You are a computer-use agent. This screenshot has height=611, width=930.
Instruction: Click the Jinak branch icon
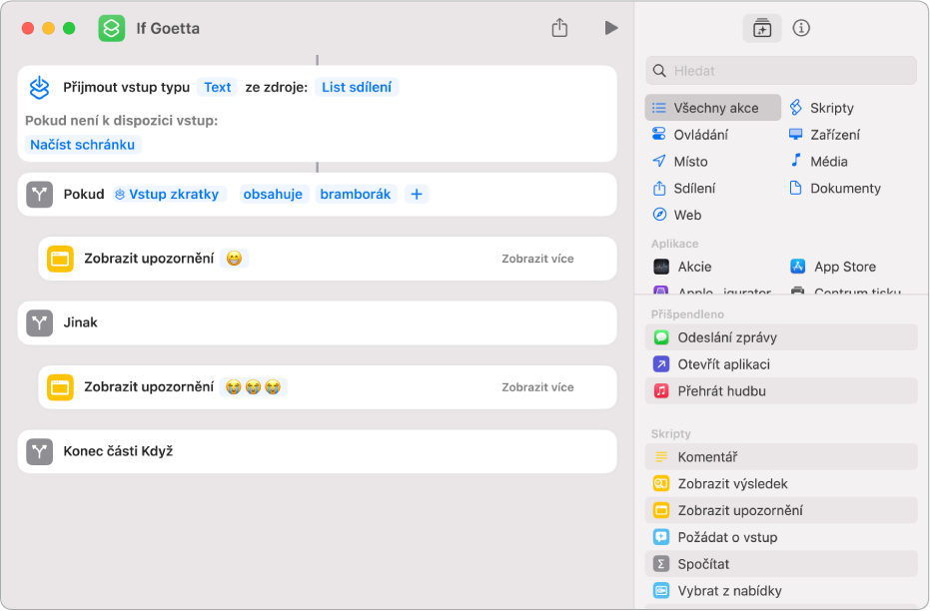point(39,323)
